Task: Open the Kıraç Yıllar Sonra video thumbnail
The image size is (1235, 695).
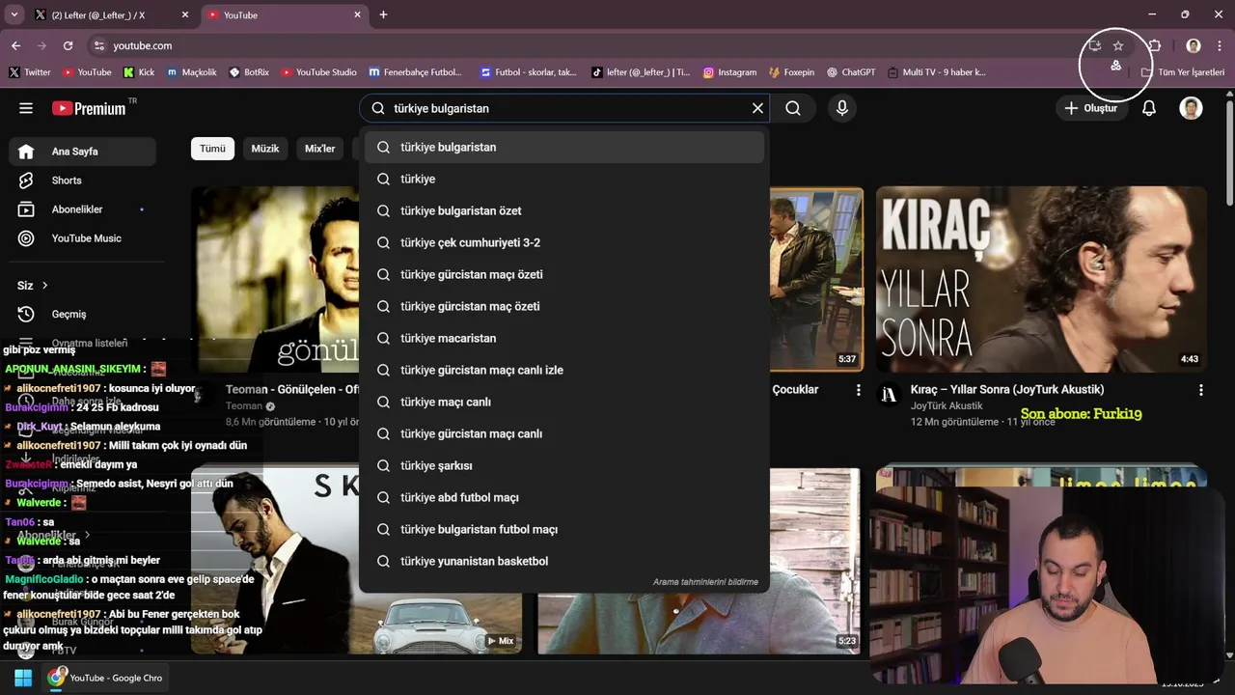Action: tap(1041, 279)
